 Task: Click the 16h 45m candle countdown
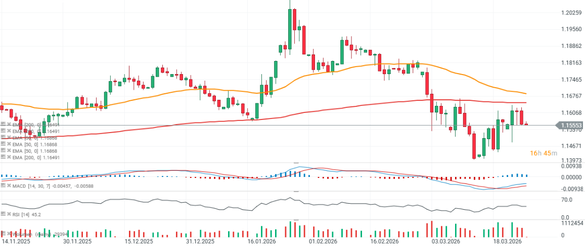click(x=543, y=153)
